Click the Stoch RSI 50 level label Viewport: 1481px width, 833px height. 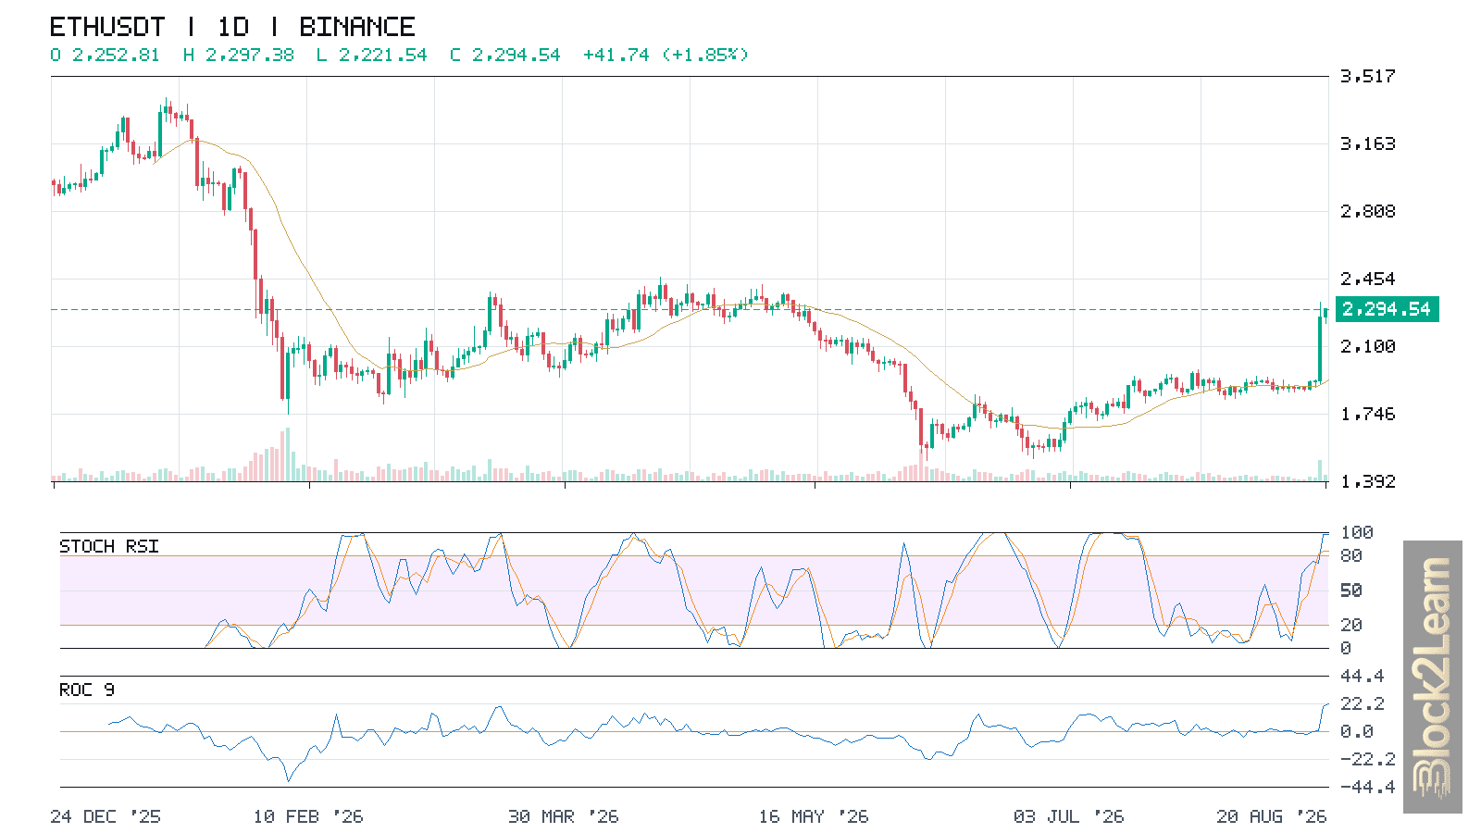[1351, 591]
